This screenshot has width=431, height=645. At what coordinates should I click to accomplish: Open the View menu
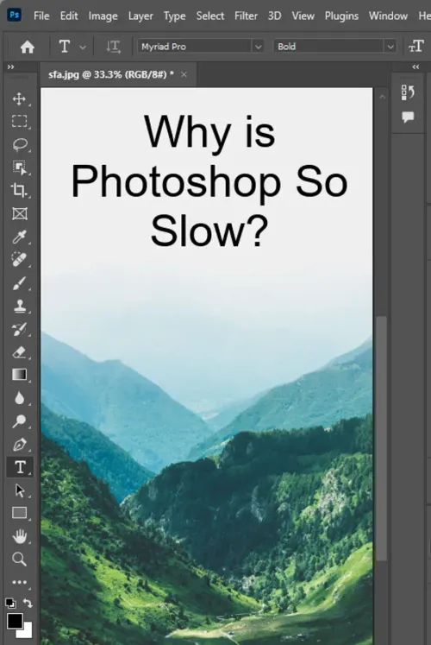pos(303,16)
